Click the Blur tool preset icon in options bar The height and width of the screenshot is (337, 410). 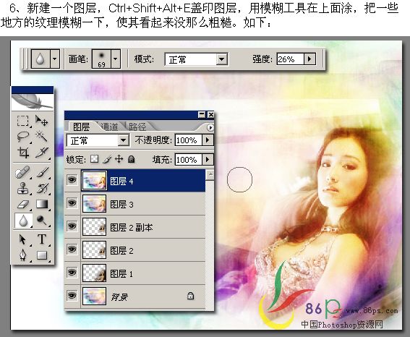point(40,59)
